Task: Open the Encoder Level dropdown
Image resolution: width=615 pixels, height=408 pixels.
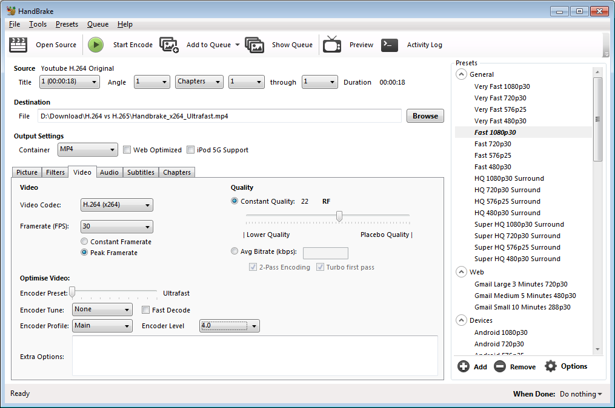Action: pos(230,326)
